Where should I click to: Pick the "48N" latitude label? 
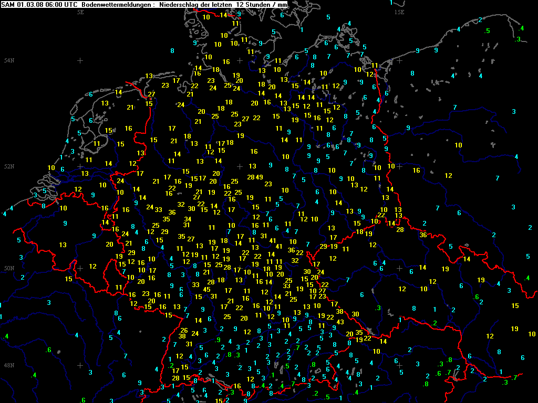click(9, 365)
